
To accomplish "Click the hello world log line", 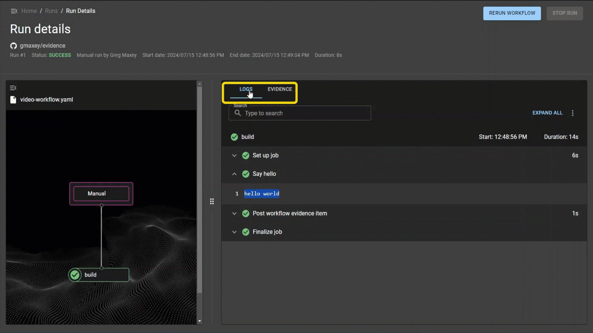I will tap(262, 194).
